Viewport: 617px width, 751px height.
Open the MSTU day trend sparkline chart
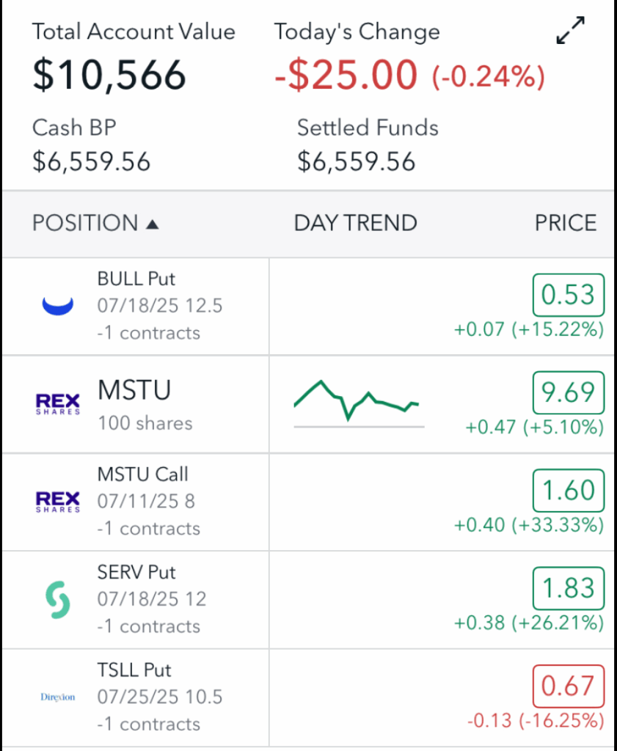pyautogui.click(x=358, y=402)
